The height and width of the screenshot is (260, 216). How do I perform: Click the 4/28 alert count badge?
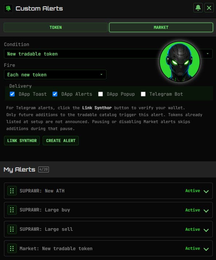coord(43,169)
